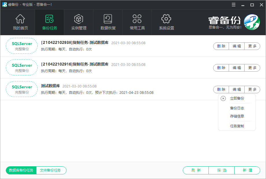
Task: Open the 我的首页 home icon
Action: click(20, 19)
